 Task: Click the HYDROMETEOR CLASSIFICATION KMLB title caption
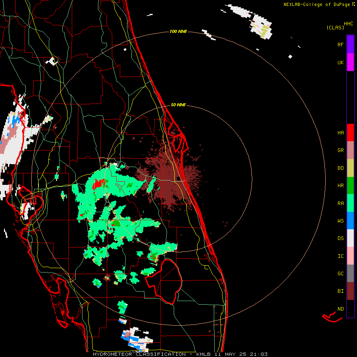(180, 354)
